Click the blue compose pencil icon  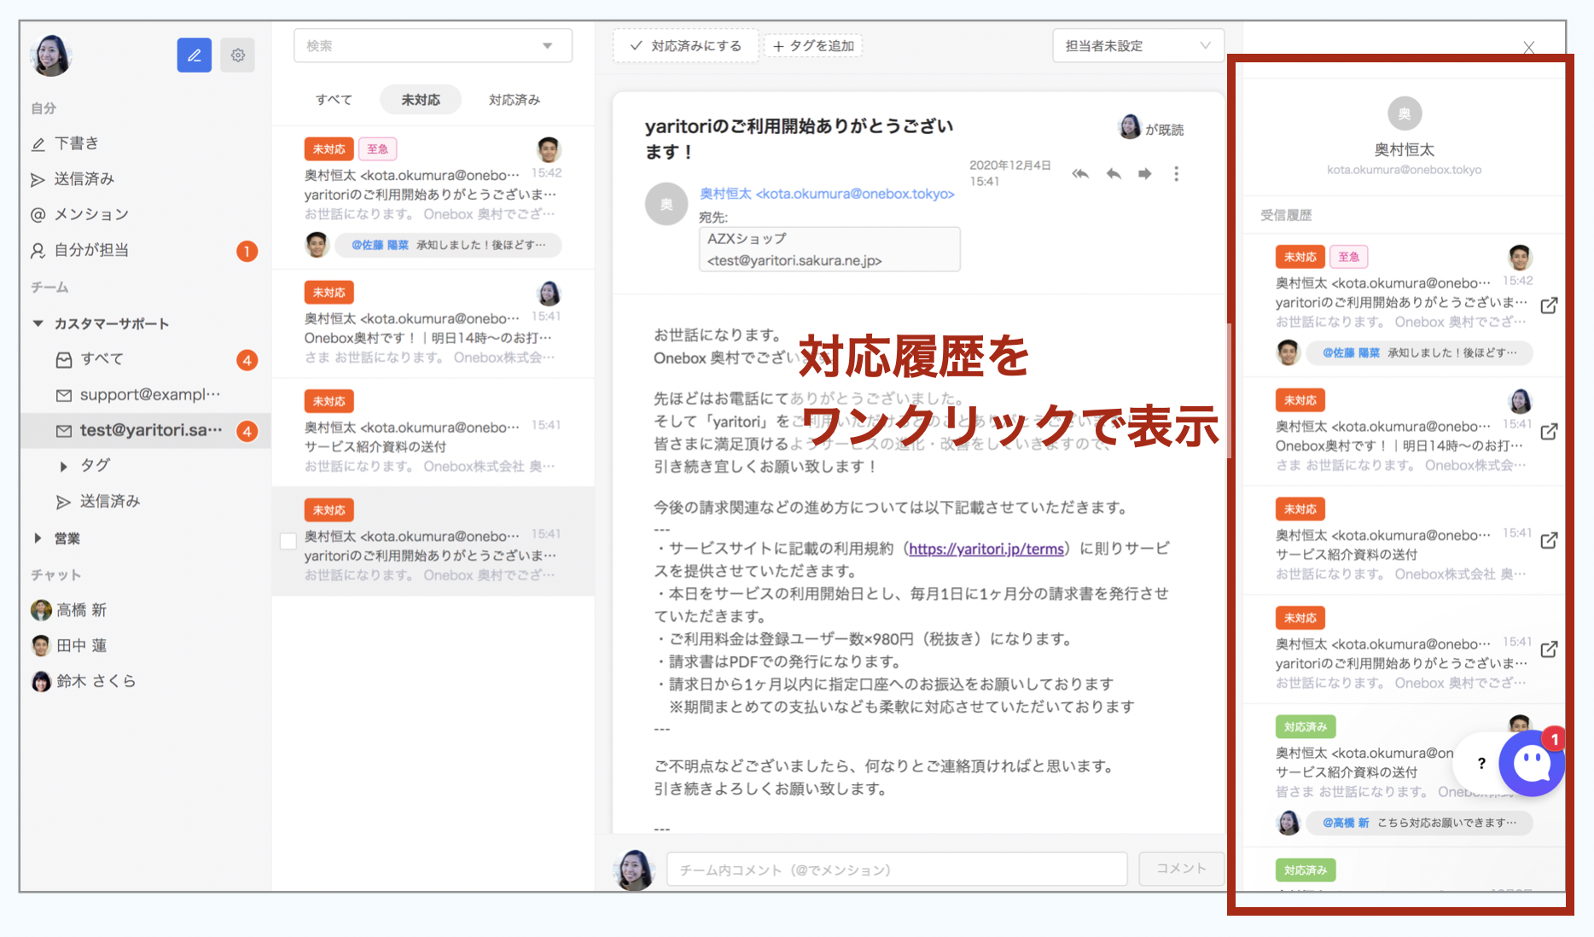coord(194,55)
